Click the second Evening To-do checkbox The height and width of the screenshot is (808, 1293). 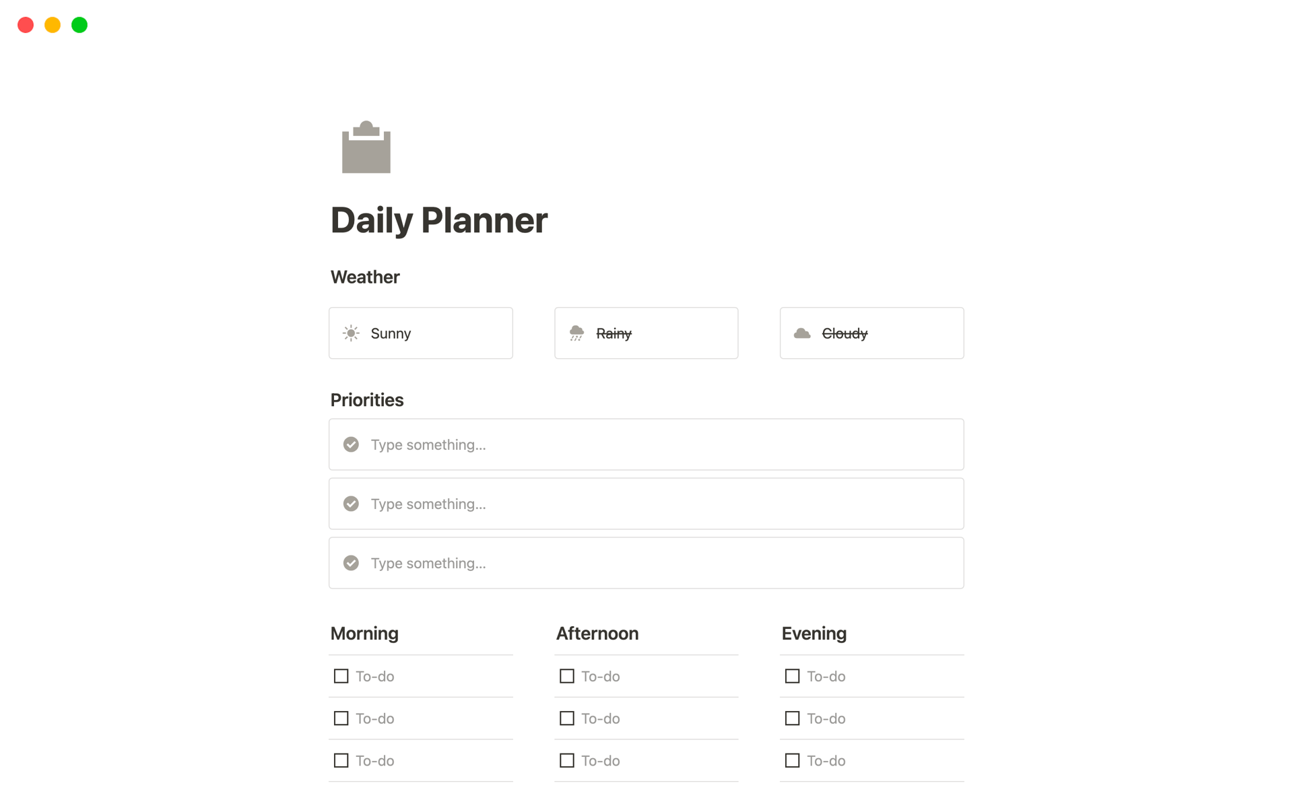792,718
